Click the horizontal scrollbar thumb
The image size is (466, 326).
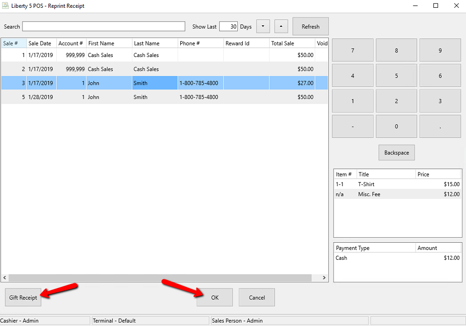[x=160, y=278]
